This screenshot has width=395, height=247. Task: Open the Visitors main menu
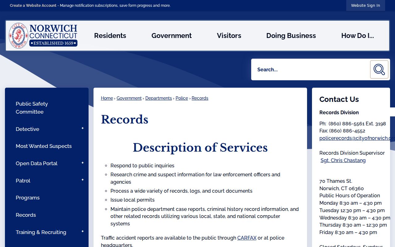click(229, 36)
